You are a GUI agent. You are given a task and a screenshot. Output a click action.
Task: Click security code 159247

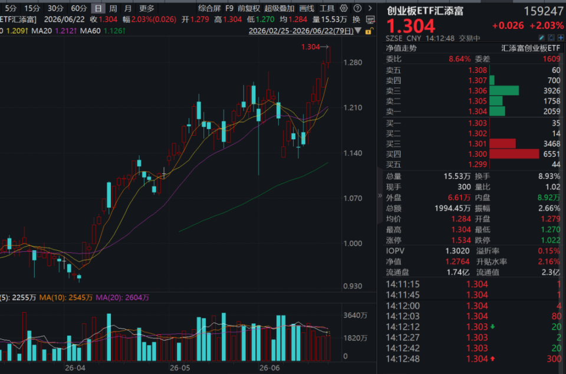pyautogui.click(x=543, y=11)
